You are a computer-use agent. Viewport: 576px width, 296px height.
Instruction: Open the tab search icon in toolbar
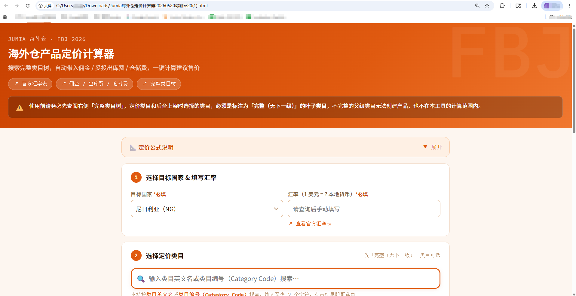point(518,6)
